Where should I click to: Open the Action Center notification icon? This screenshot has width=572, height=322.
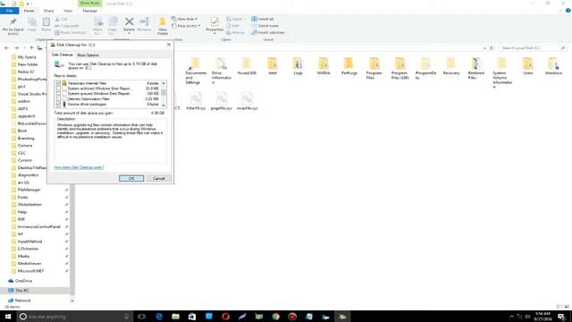click(562, 317)
